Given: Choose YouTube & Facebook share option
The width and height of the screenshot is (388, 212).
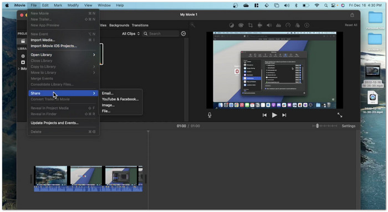Looking at the screenshot, I should pos(120,99).
